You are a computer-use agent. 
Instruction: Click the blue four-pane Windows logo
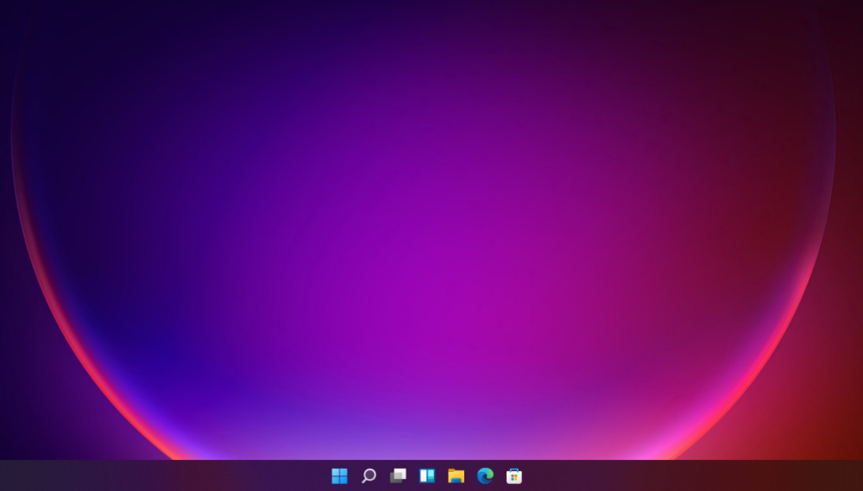(339, 475)
